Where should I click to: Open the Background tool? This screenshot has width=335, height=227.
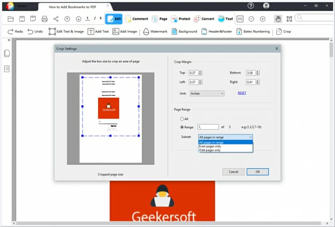click(x=184, y=32)
